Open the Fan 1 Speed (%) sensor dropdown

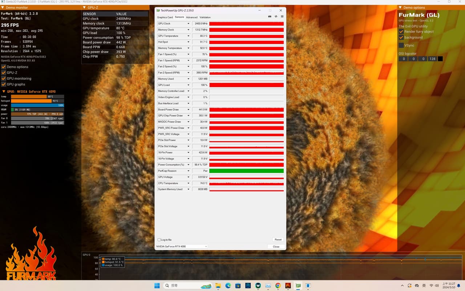[188, 54]
